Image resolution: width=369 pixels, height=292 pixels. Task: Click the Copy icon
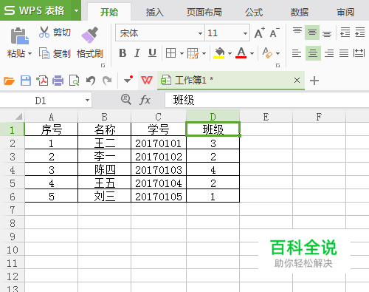pyautogui.click(x=44, y=53)
